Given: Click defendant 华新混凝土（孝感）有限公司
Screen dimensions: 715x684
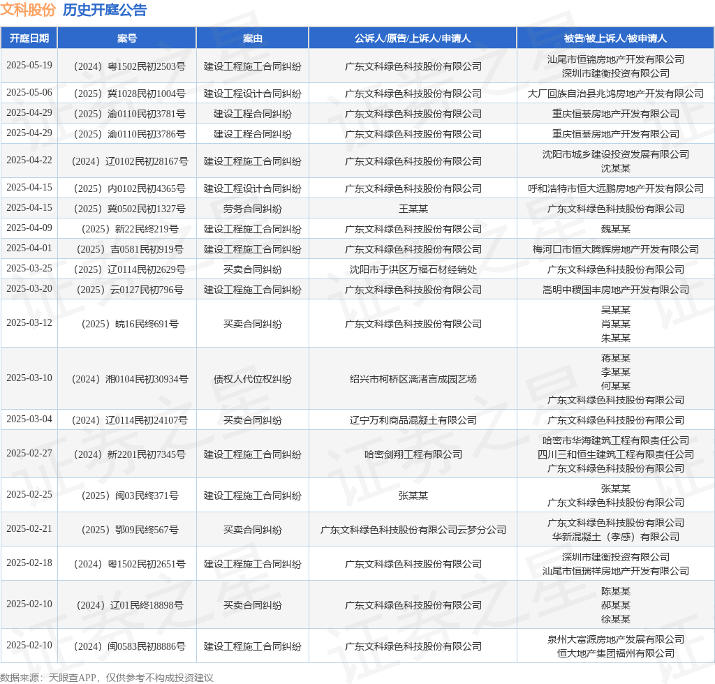Looking at the screenshot, I should point(616,537).
